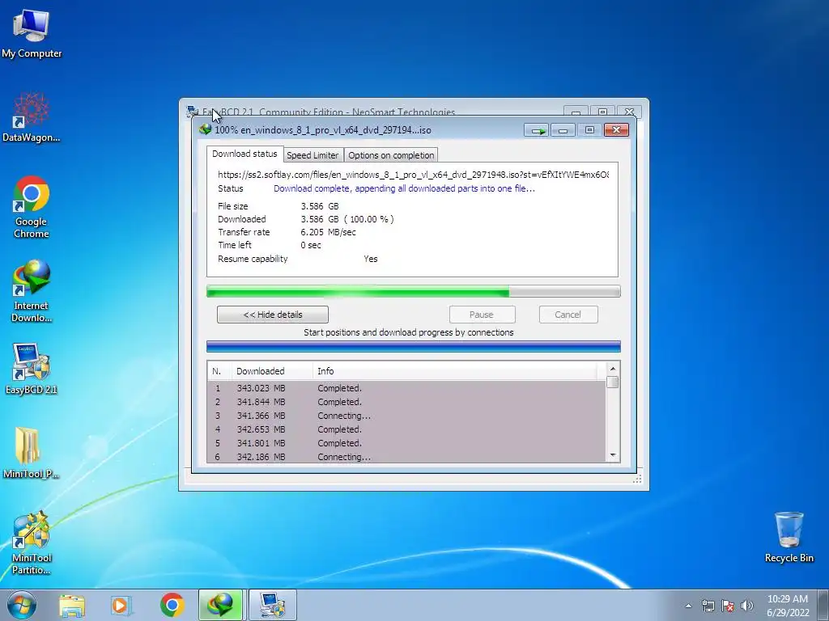The image size is (829, 621).
Task: Open the Windows Start menu
Action: 22,605
